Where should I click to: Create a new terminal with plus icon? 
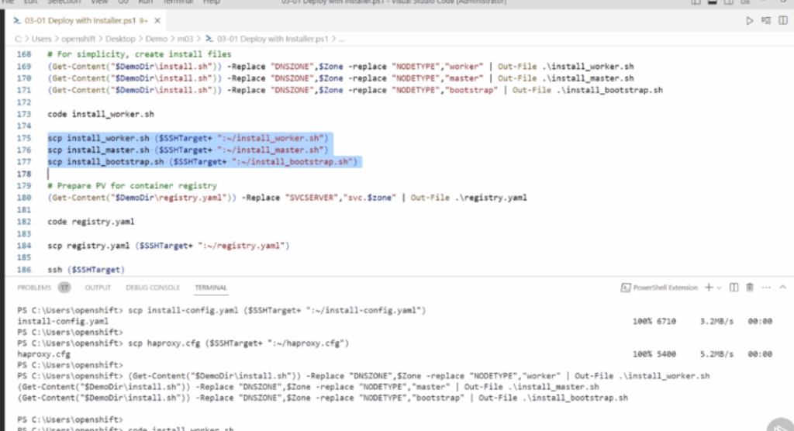pos(709,288)
